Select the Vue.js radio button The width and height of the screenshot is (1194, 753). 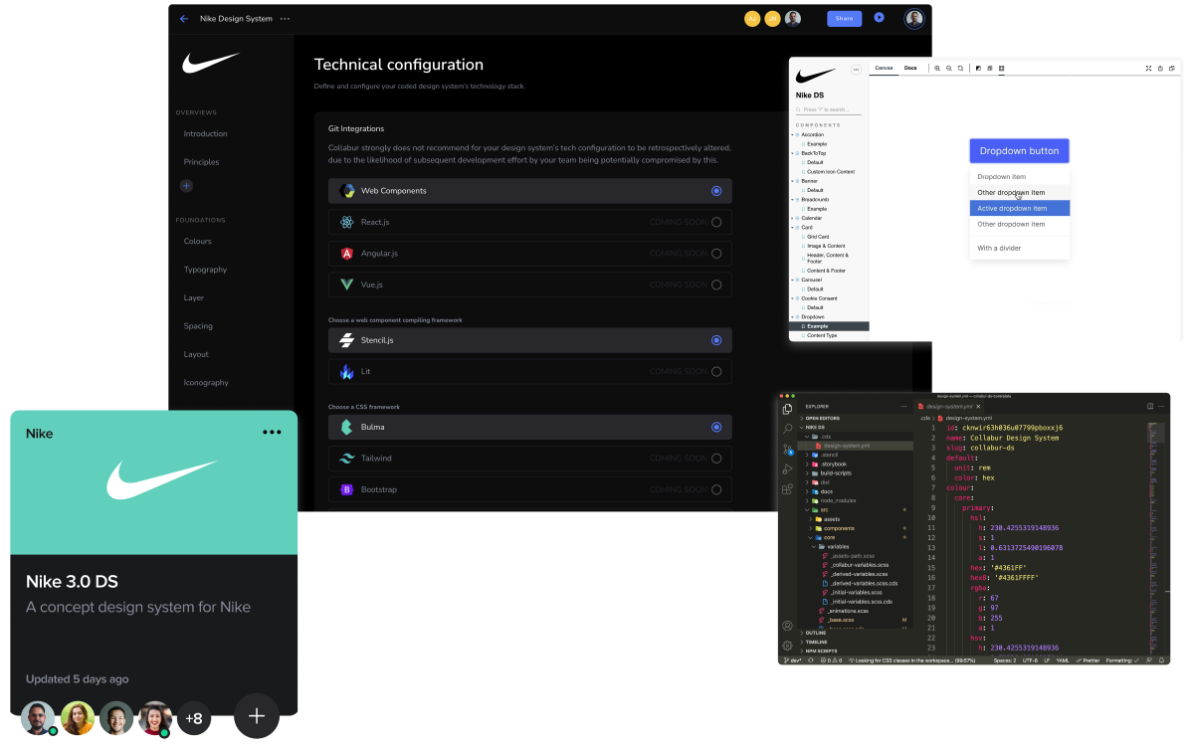tap(716, 284)
